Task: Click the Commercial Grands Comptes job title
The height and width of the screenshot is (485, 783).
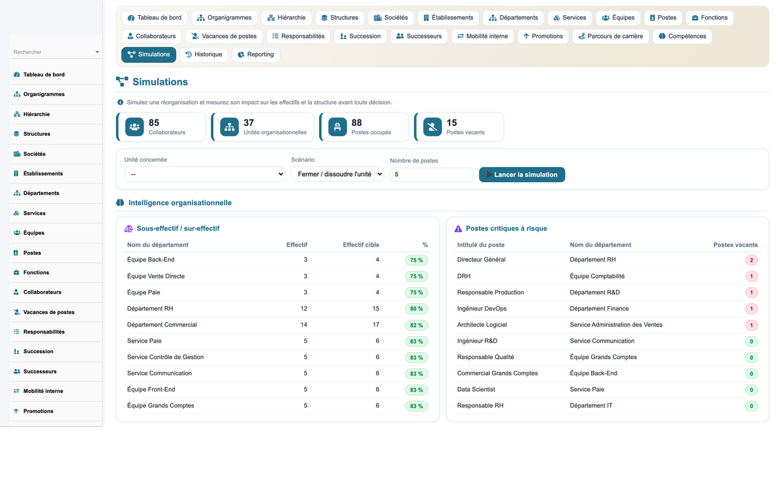Action: coord(497,373)
